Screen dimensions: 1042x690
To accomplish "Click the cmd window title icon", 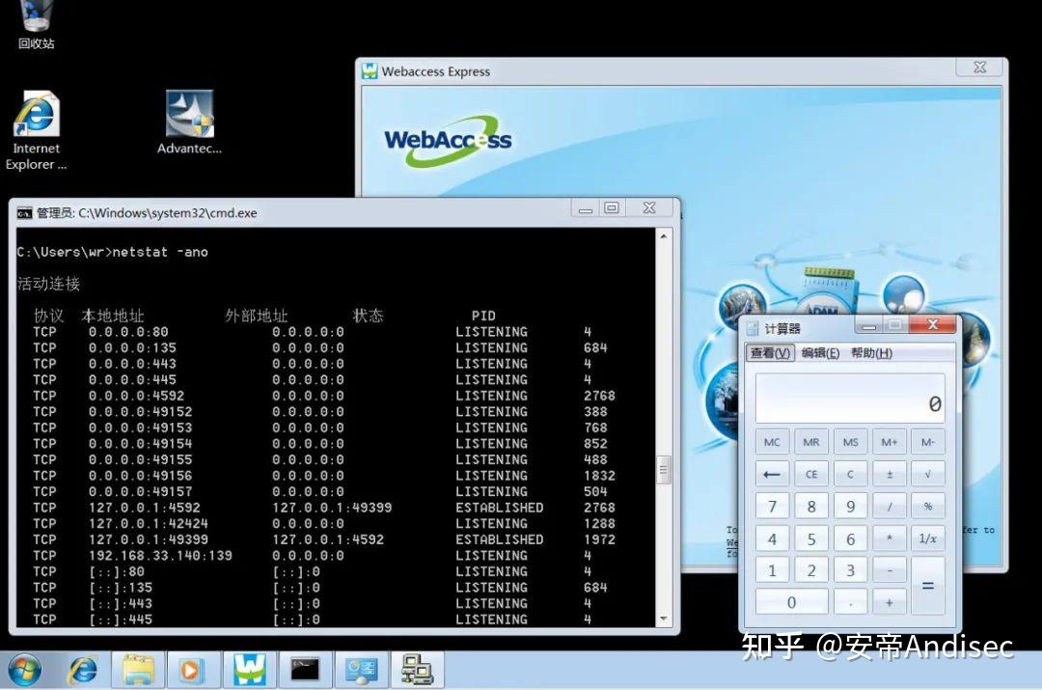I will (x=24, y=213).
